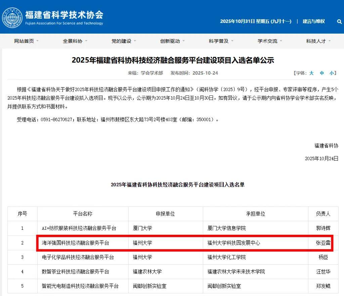Image resolution: width=344 pixels, height=296 pixels.
Task: Click the 承担单位 column header
Action: pyautogui.click(x=256, y=214)
